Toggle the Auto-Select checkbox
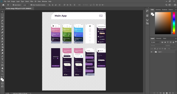The height and width of the screenshot is (94, 177). (13, 5)
